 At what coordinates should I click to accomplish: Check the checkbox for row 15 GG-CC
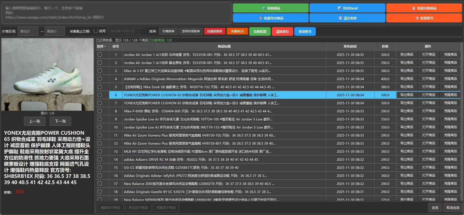100,167
